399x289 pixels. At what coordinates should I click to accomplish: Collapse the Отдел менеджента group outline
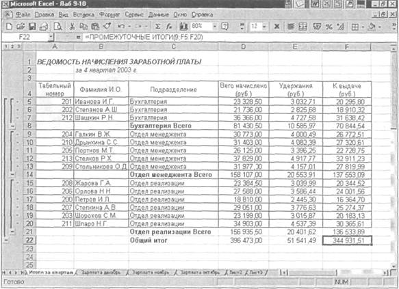pyautogui.click(x=12, y=175)
